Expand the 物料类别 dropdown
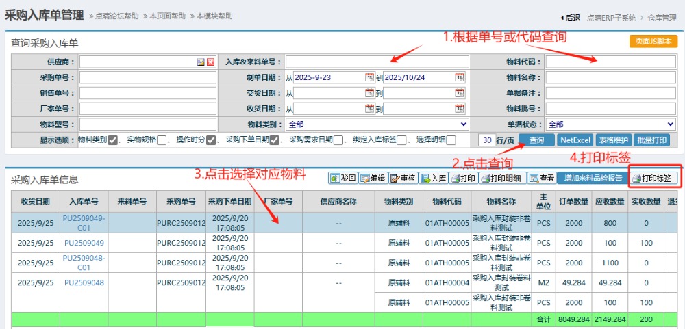The width and height of the screenshot is (685, 329). point(377,124)
